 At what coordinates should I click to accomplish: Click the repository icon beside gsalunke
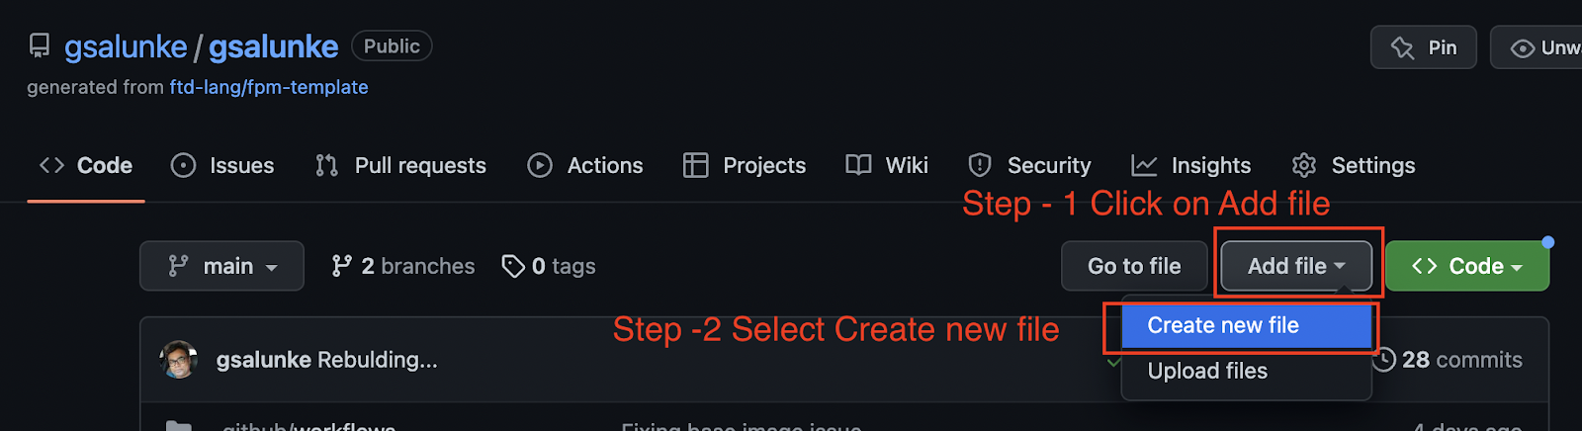click(x=40, y=45)
